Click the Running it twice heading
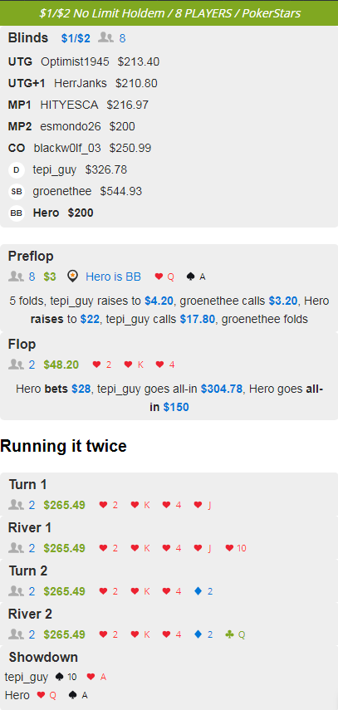 pyautogui.click(x=63, y=446)
